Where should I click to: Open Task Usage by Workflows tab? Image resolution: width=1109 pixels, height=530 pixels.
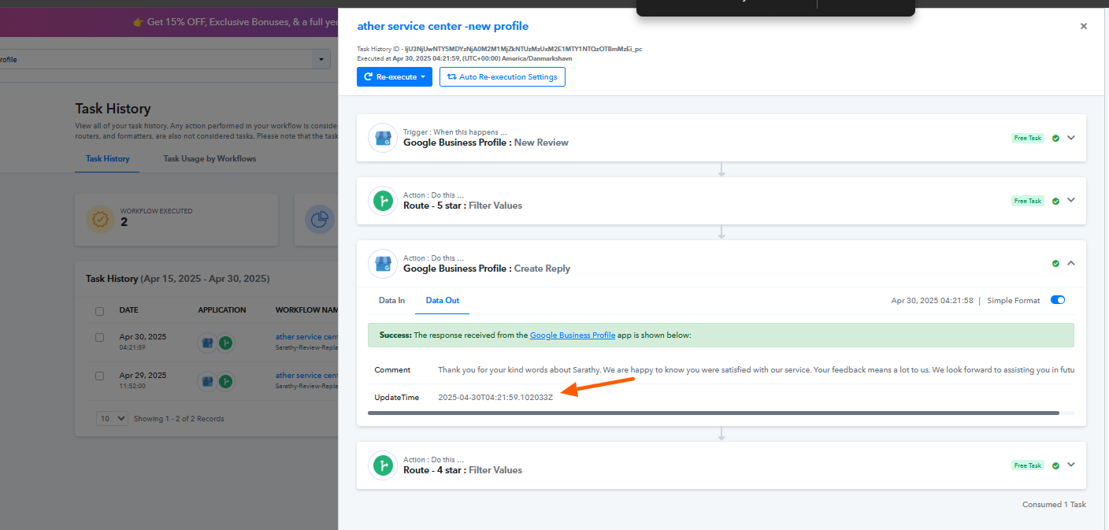(210, 158)
